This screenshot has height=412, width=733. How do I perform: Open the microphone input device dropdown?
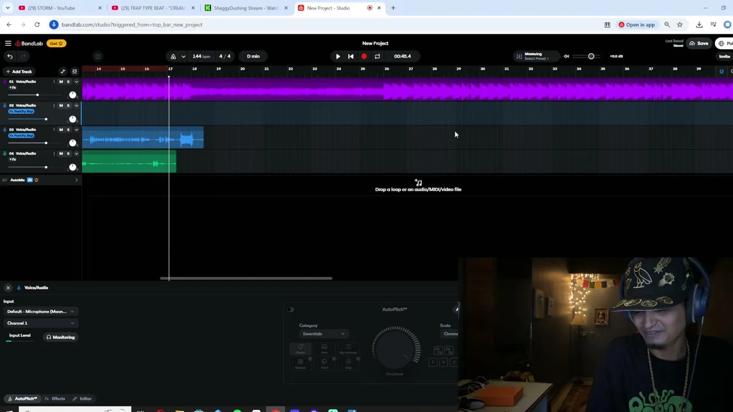point(40,312)
